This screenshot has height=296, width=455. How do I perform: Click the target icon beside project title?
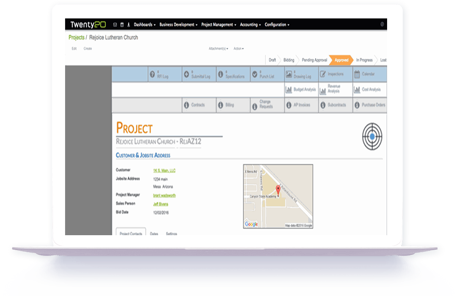coord(372,136)
